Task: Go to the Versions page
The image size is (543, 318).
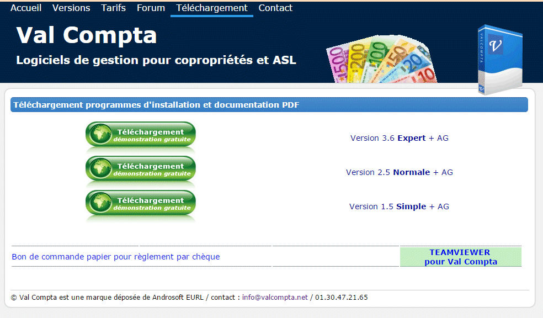Action: (71, 8)
